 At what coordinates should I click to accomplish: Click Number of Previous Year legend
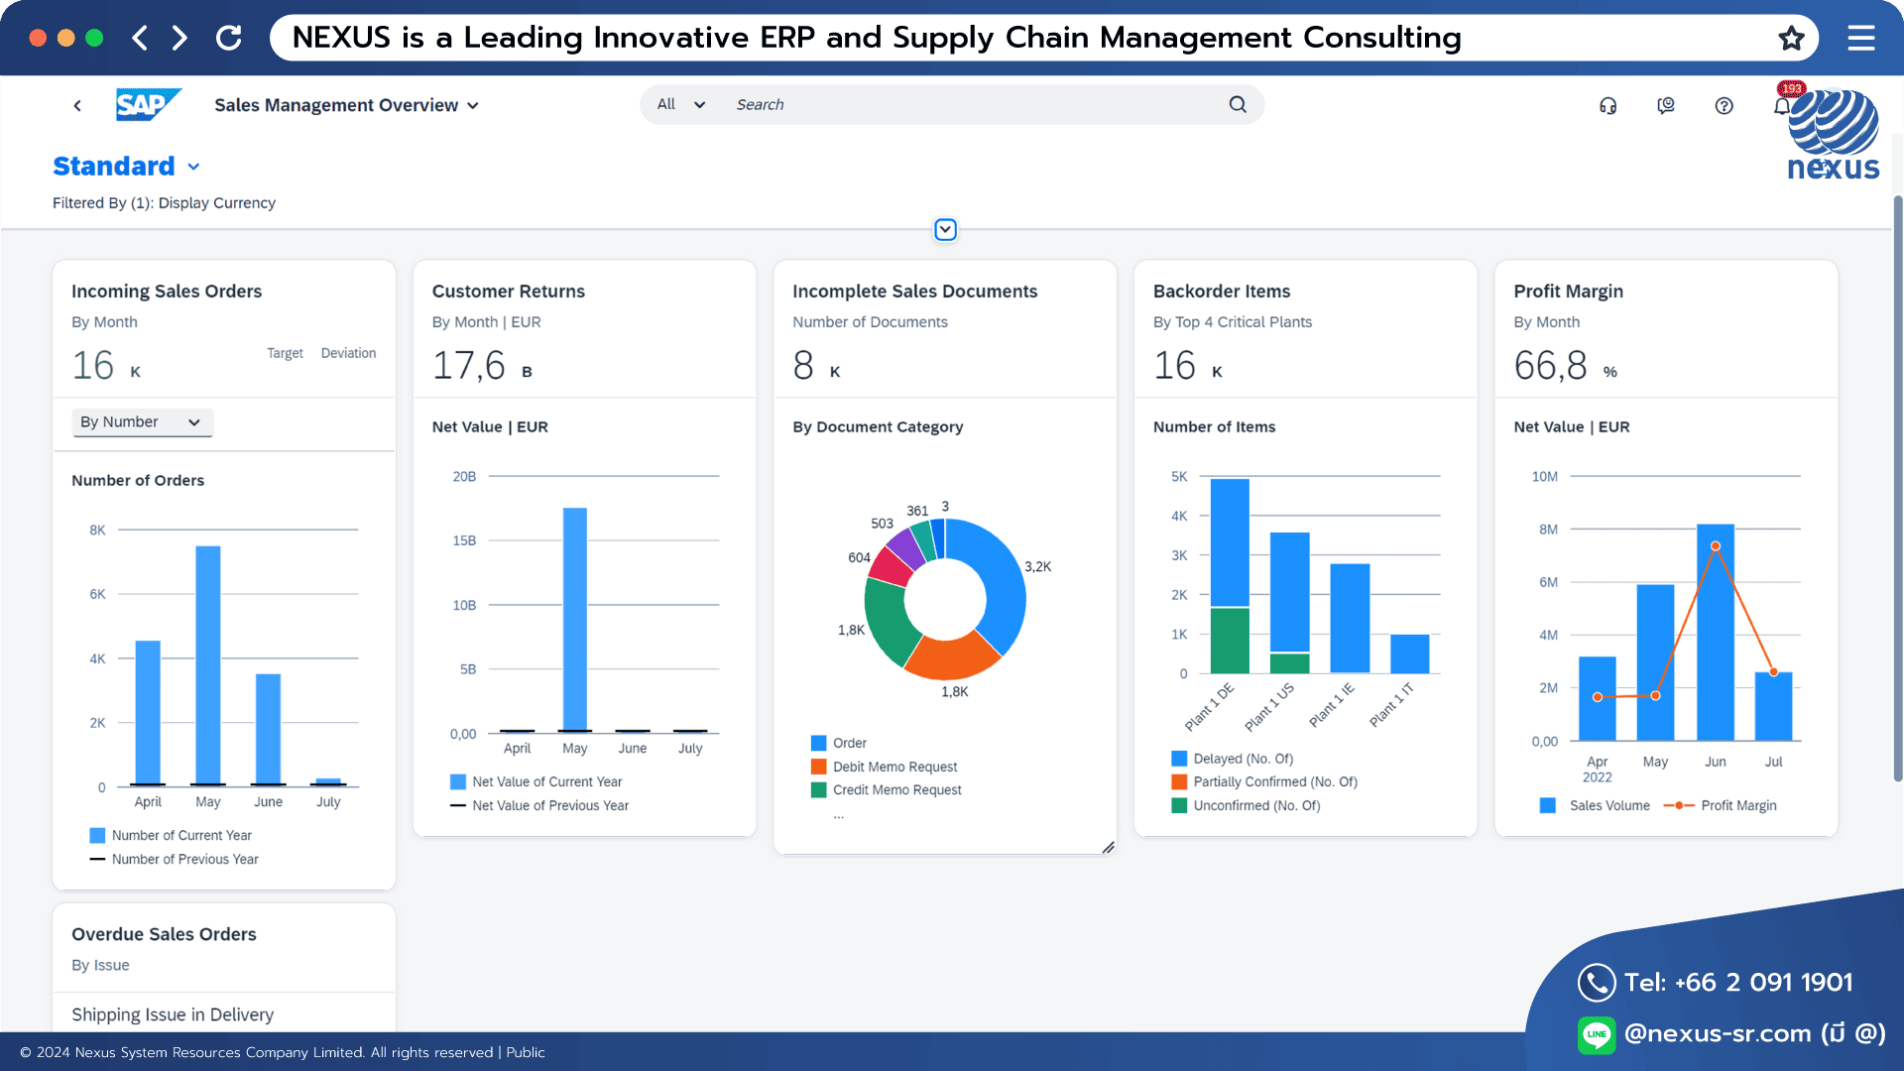tap(174, 859)
